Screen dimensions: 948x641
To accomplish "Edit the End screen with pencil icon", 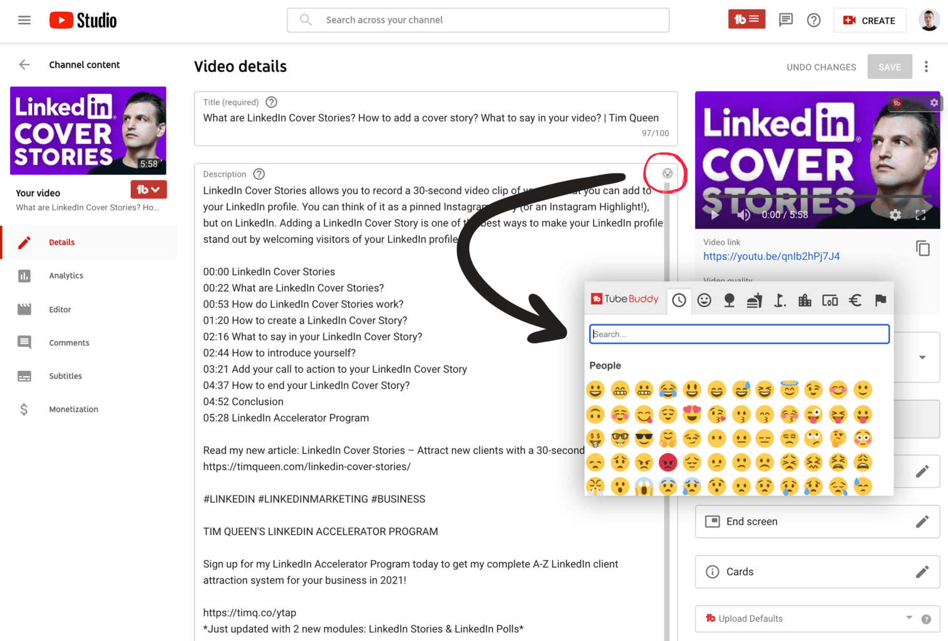I will click(922, 521).
